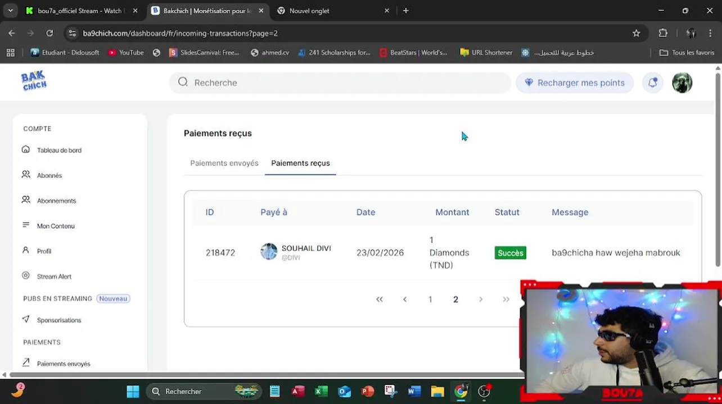
Task: Open the Chrome profile avatar
Action: pos(691,33)
